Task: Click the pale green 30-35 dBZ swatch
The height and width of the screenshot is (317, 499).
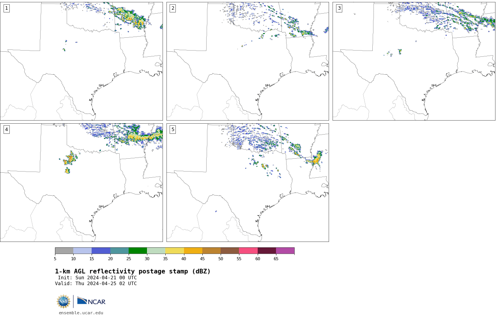Action: [x=156, y=251]
